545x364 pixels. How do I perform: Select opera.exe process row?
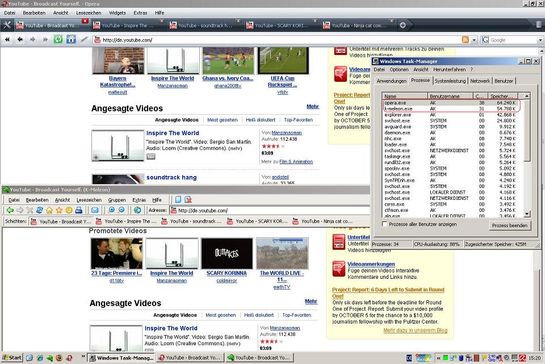click(451, 103)
